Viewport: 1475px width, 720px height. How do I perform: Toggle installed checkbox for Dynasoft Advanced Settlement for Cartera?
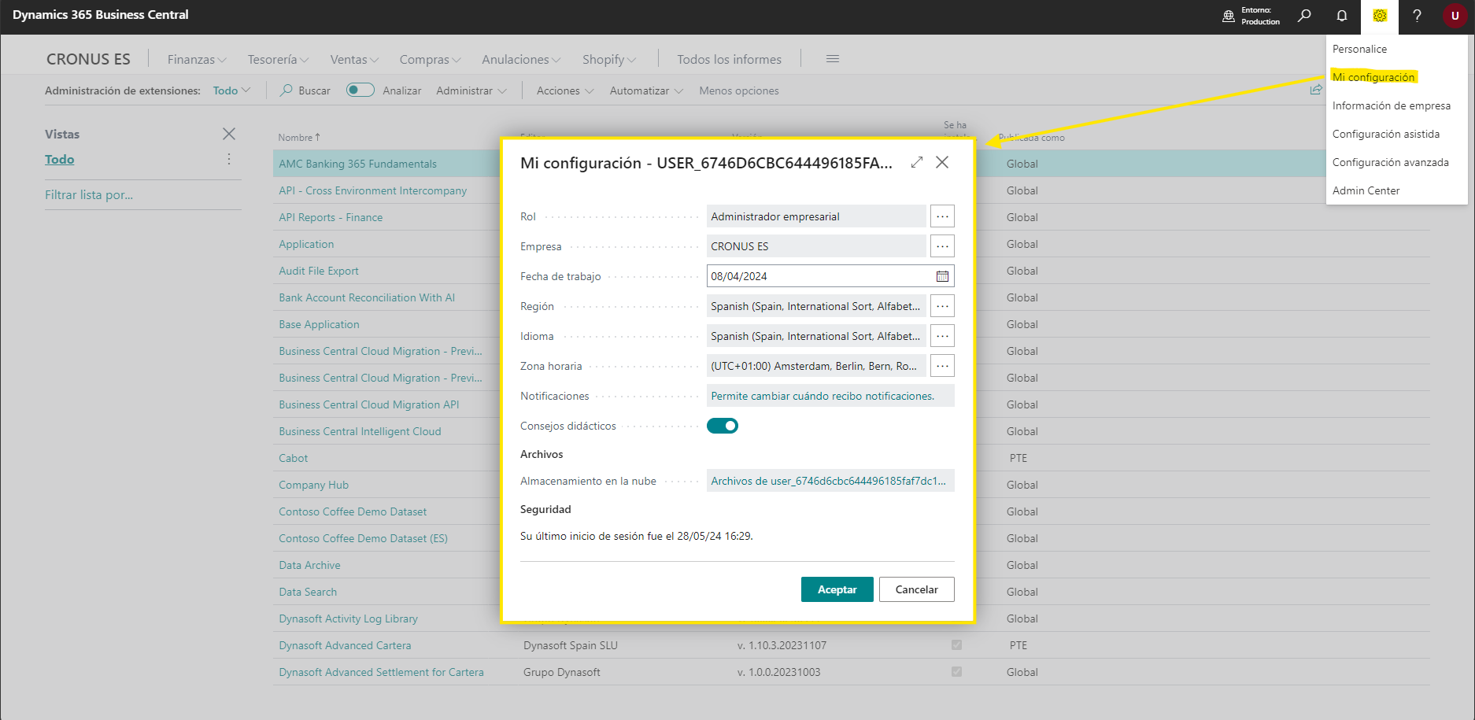tap(956, 672)
